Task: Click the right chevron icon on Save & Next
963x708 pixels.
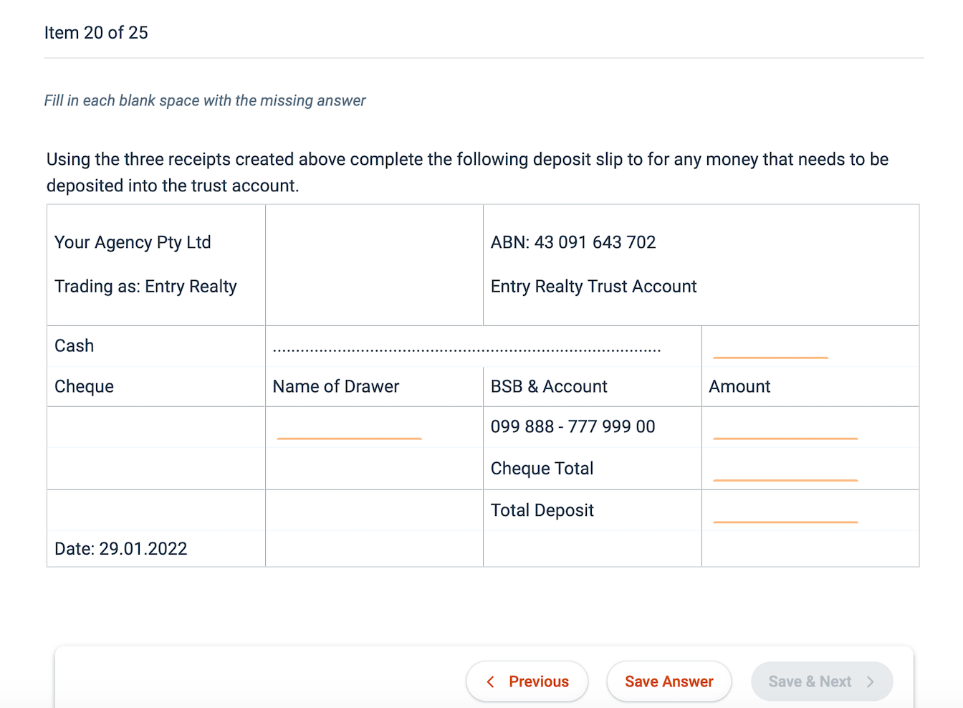Action: click(871, 681)
